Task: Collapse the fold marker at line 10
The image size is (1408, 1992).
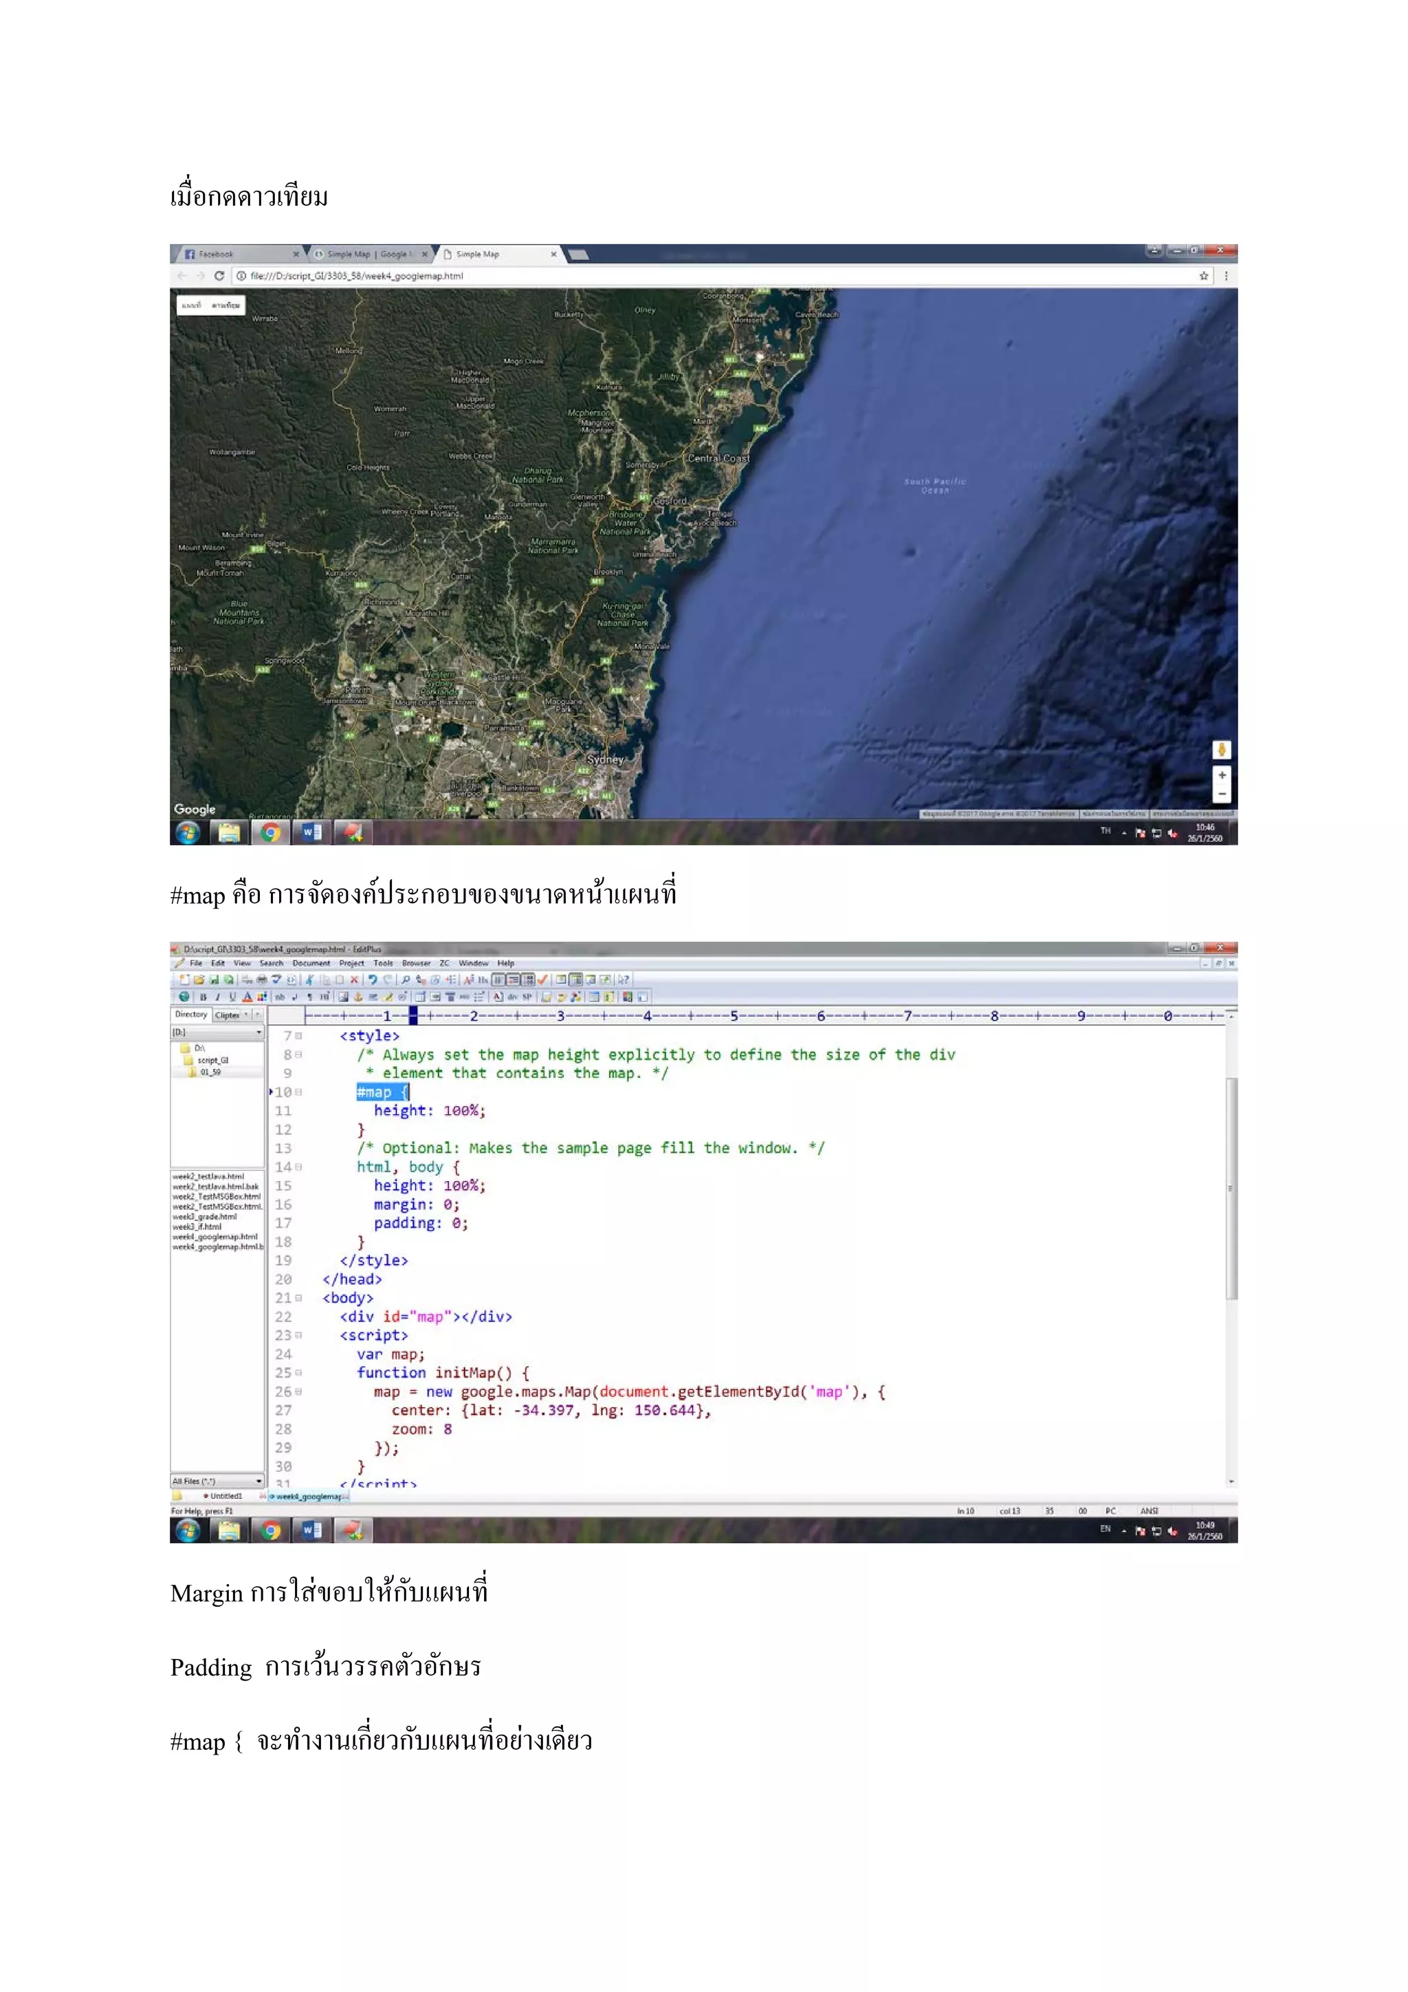Action: point(298,1092)
